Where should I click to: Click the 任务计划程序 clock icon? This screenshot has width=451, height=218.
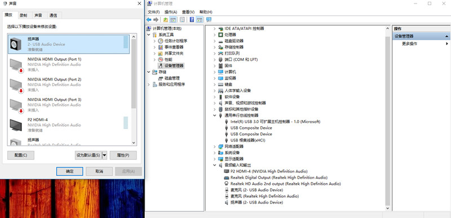[x=161, y=41]
